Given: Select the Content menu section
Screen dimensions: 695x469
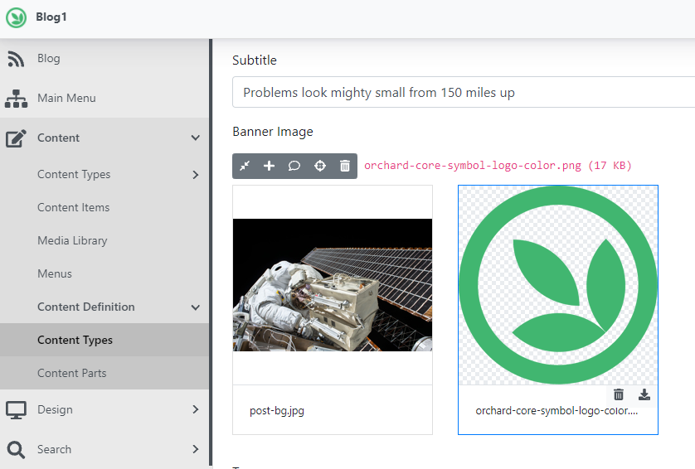Looking at the screenshot, I should (x=58, y=138).
